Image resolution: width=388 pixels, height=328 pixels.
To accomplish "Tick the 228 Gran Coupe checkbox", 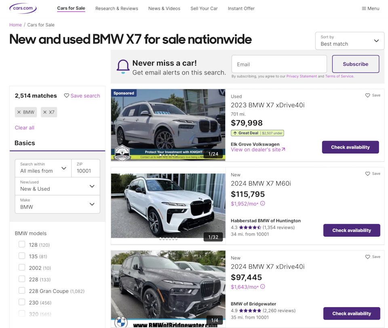I will (x=22, y=290).
